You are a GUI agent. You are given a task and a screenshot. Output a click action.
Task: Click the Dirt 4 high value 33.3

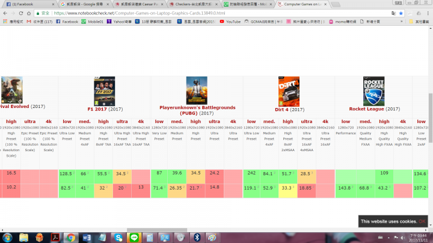287,188
